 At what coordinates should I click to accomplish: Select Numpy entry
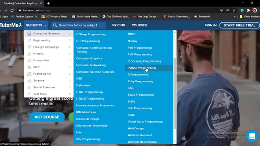click(132, 41)
